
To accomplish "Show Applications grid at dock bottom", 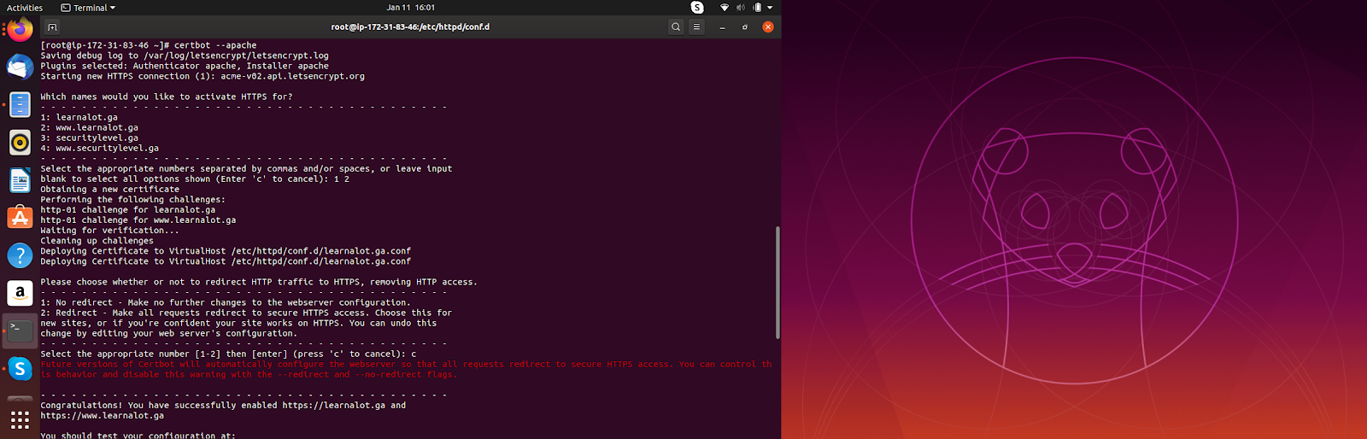I will (20, 419).
